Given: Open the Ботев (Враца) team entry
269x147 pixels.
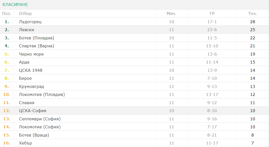Looking at the screenshot, I should click(34, 135).
